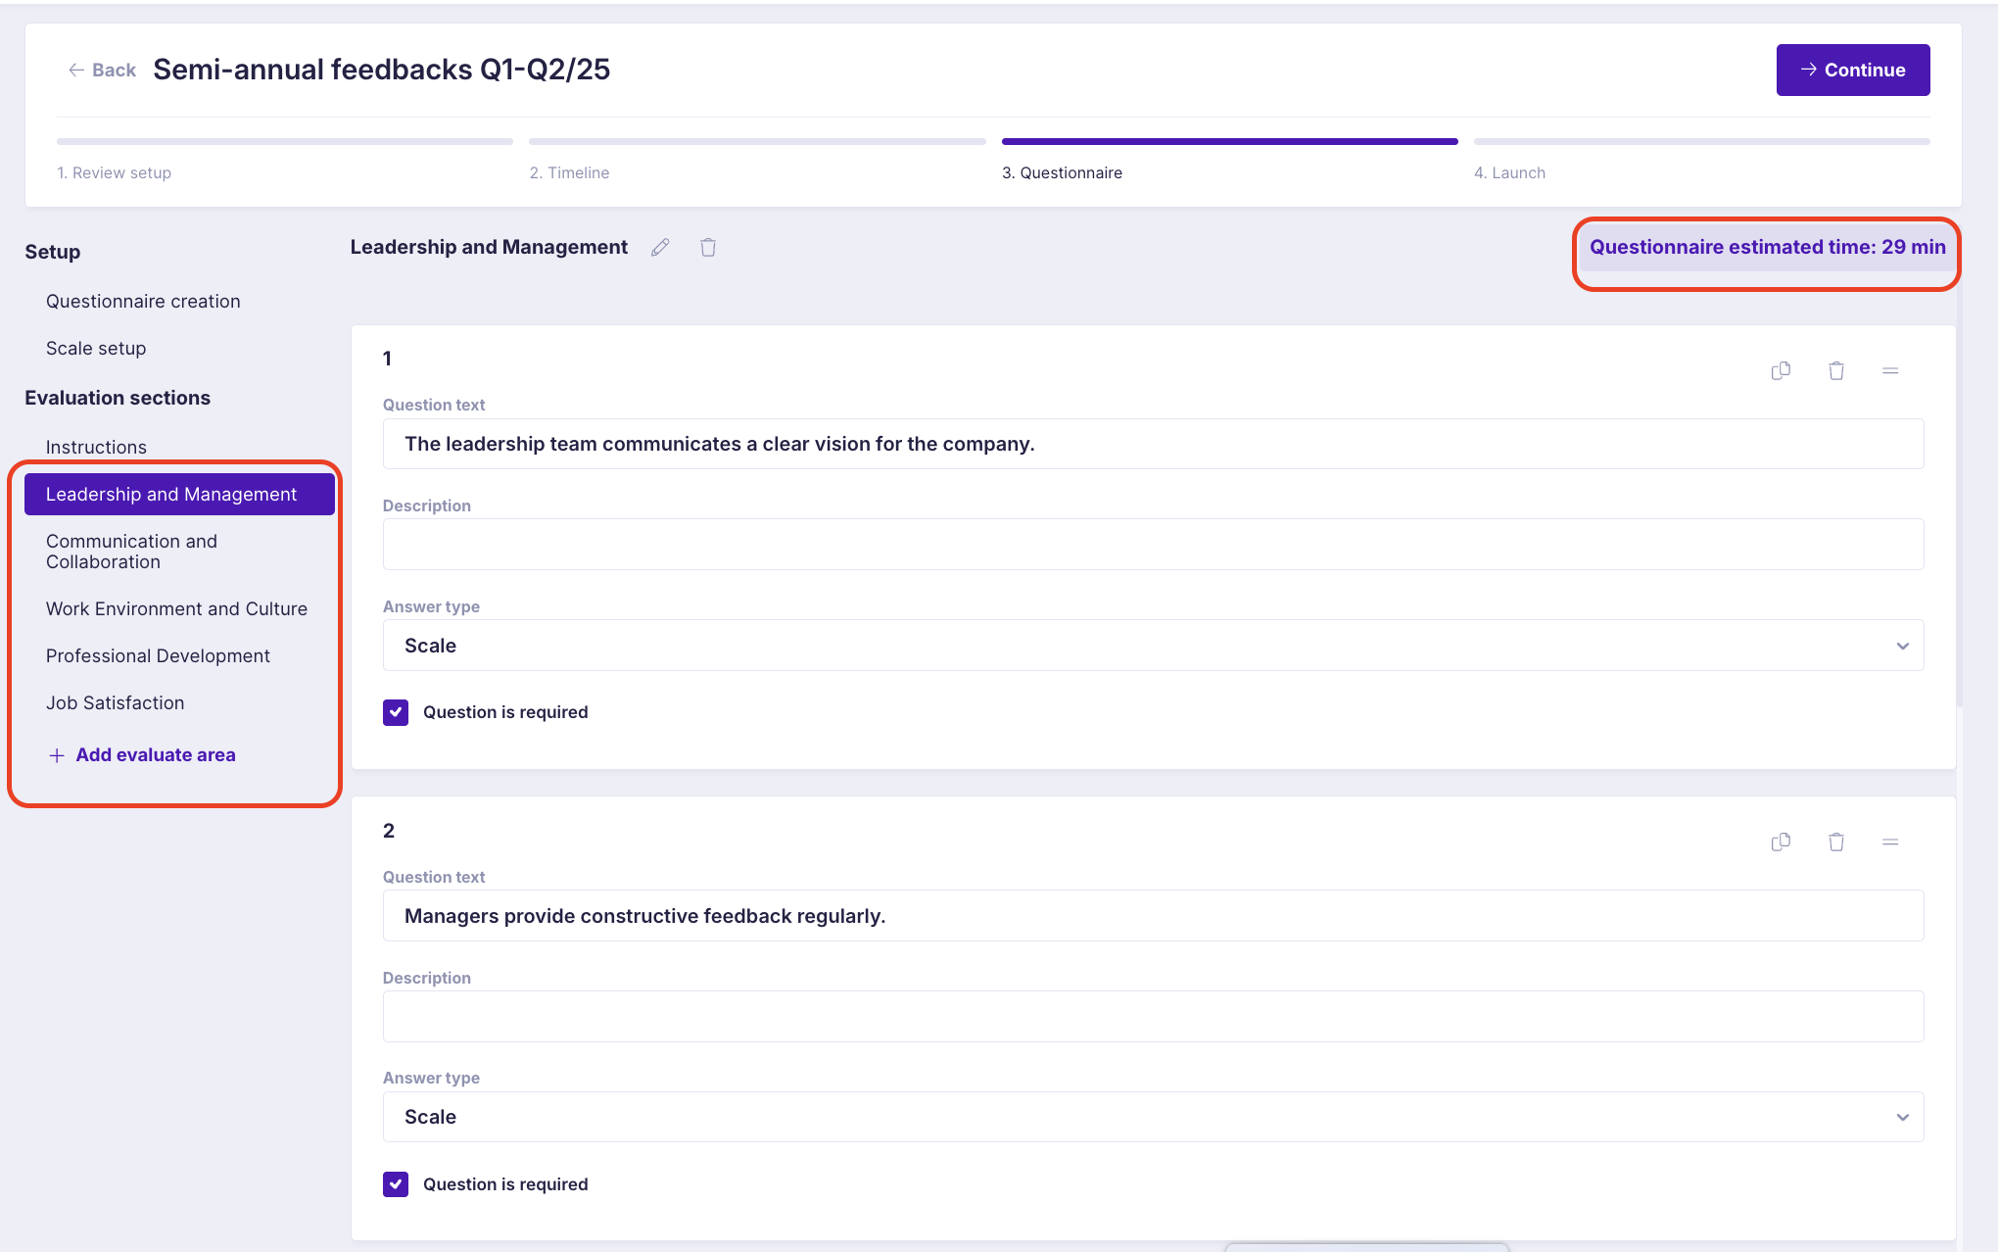The width and height of the screenshot is (1998, 1252).
Task: Click the drag handle on question 1
Action: tap(1890, 370)
